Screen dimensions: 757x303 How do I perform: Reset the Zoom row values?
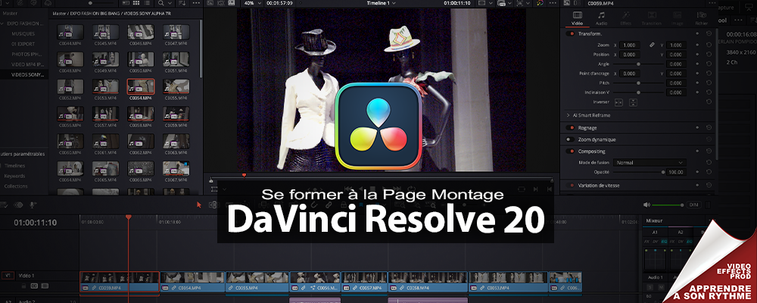point(709,45)
